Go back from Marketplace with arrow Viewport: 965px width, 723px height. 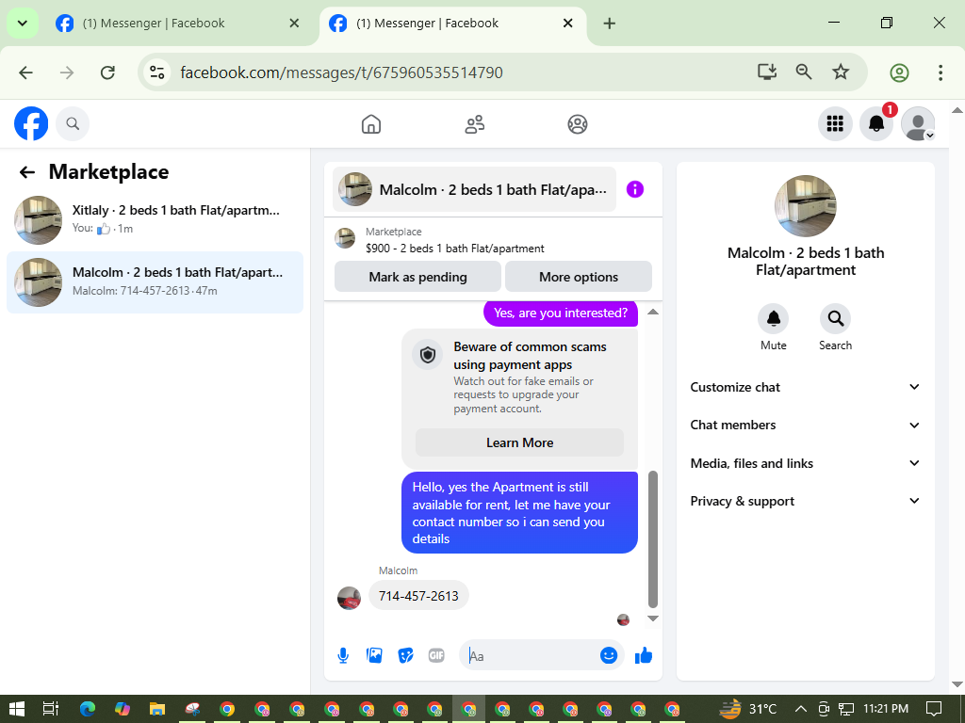pyautogui.click(x=27, y=172)
